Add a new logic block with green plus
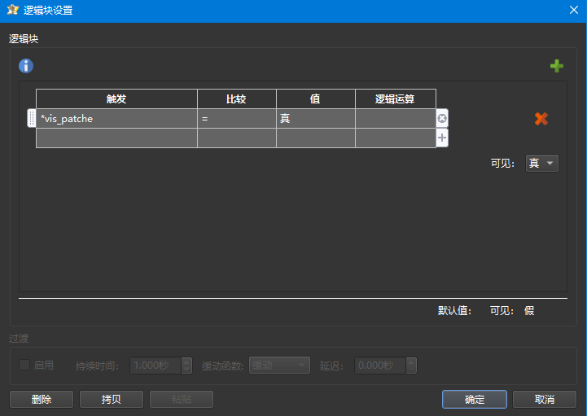Image resolution: width=587 pixels, height=416 pixels. tap(557, 66)
